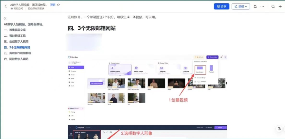Image resolution: width=285 pixels, height=139 pixels.
Task: Click the heading 四、3个无限邮箱网站 in document
Action: tap(92, 28)
